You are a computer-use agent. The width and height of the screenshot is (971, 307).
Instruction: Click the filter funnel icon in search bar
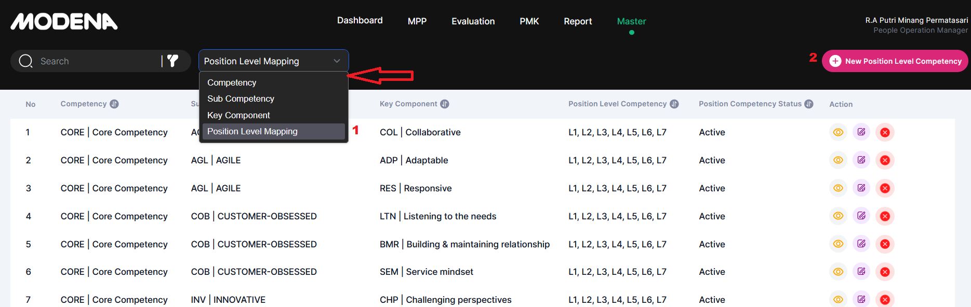tap(172, 61)
